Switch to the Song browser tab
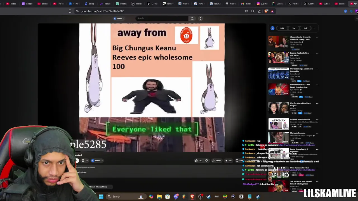Screen dimensions: 358x201 tap(89, 4)
